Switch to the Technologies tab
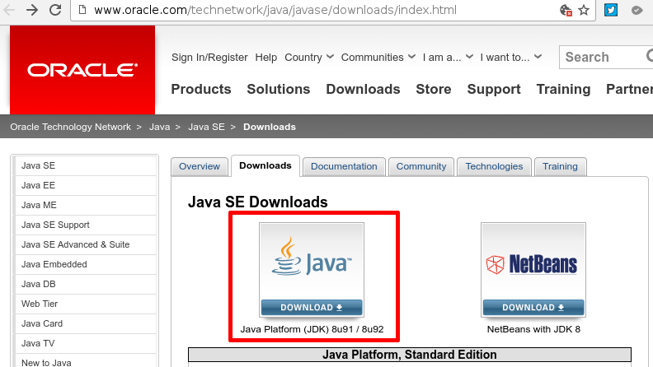 494,167
